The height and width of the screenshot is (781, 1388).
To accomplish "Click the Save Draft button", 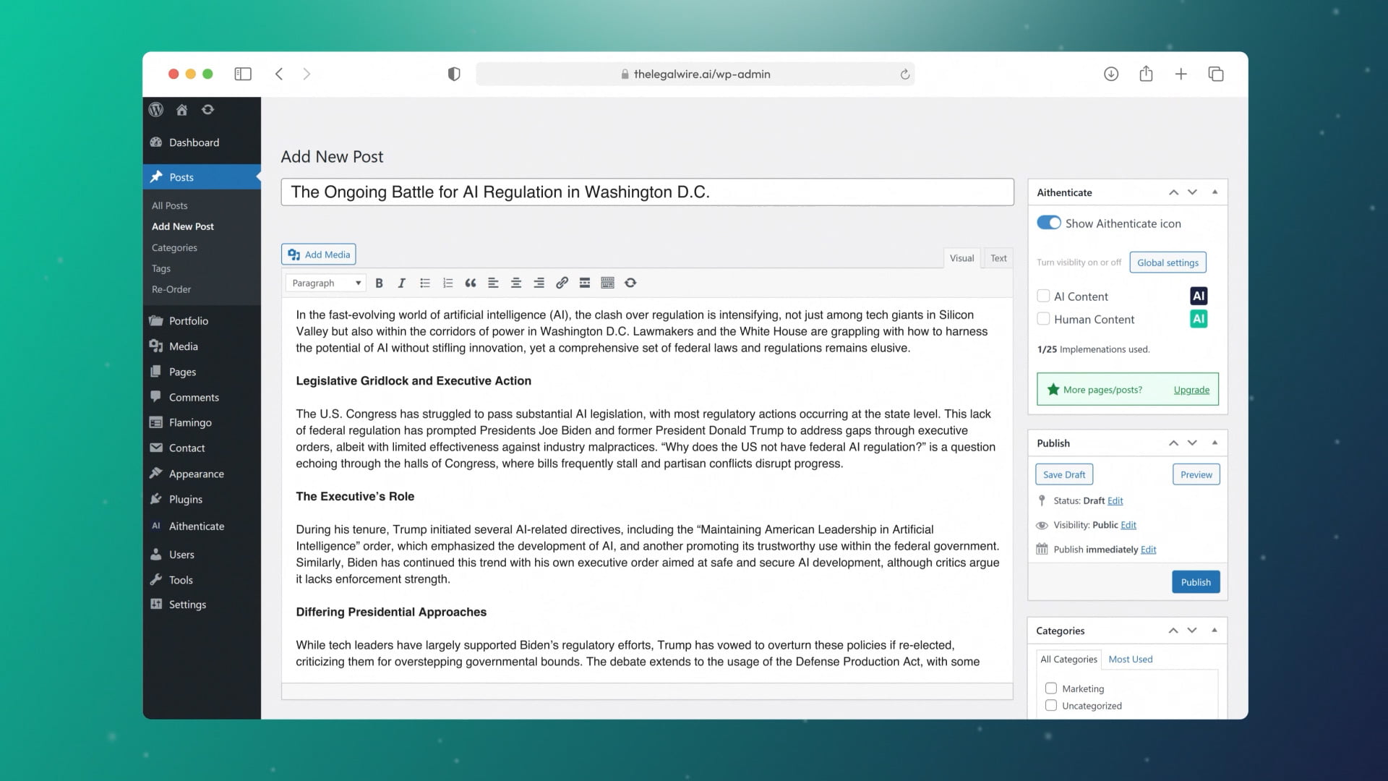I will click(x=1064, y=474).
